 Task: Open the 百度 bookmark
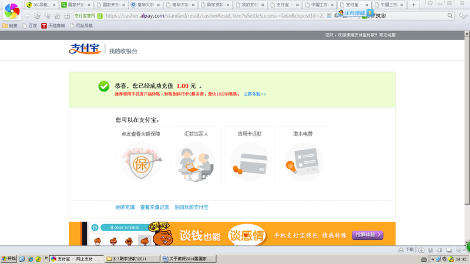pyautogui.click(x=30, y=26)
